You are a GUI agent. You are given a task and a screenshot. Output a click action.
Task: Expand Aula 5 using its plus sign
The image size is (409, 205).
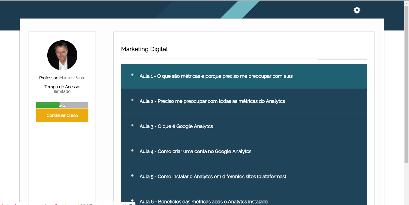click(x=132, y=175)
